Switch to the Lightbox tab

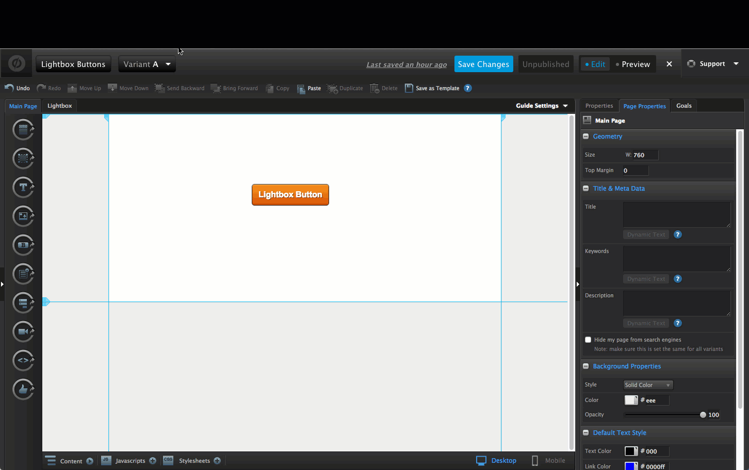pyautogui.click(x=59, y=106)
